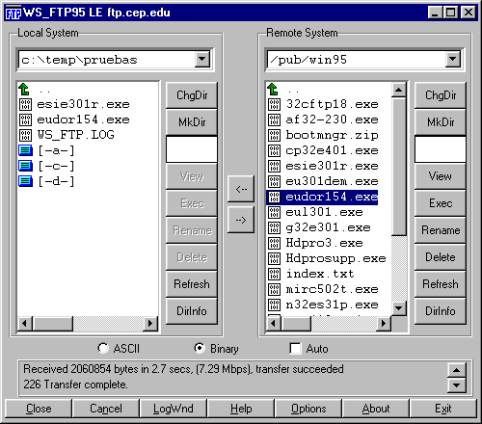This screenshot has width=482, height=424.
Task: Select ASCII transfer mode
Action: pyautogui.click(x=103, y=348)
